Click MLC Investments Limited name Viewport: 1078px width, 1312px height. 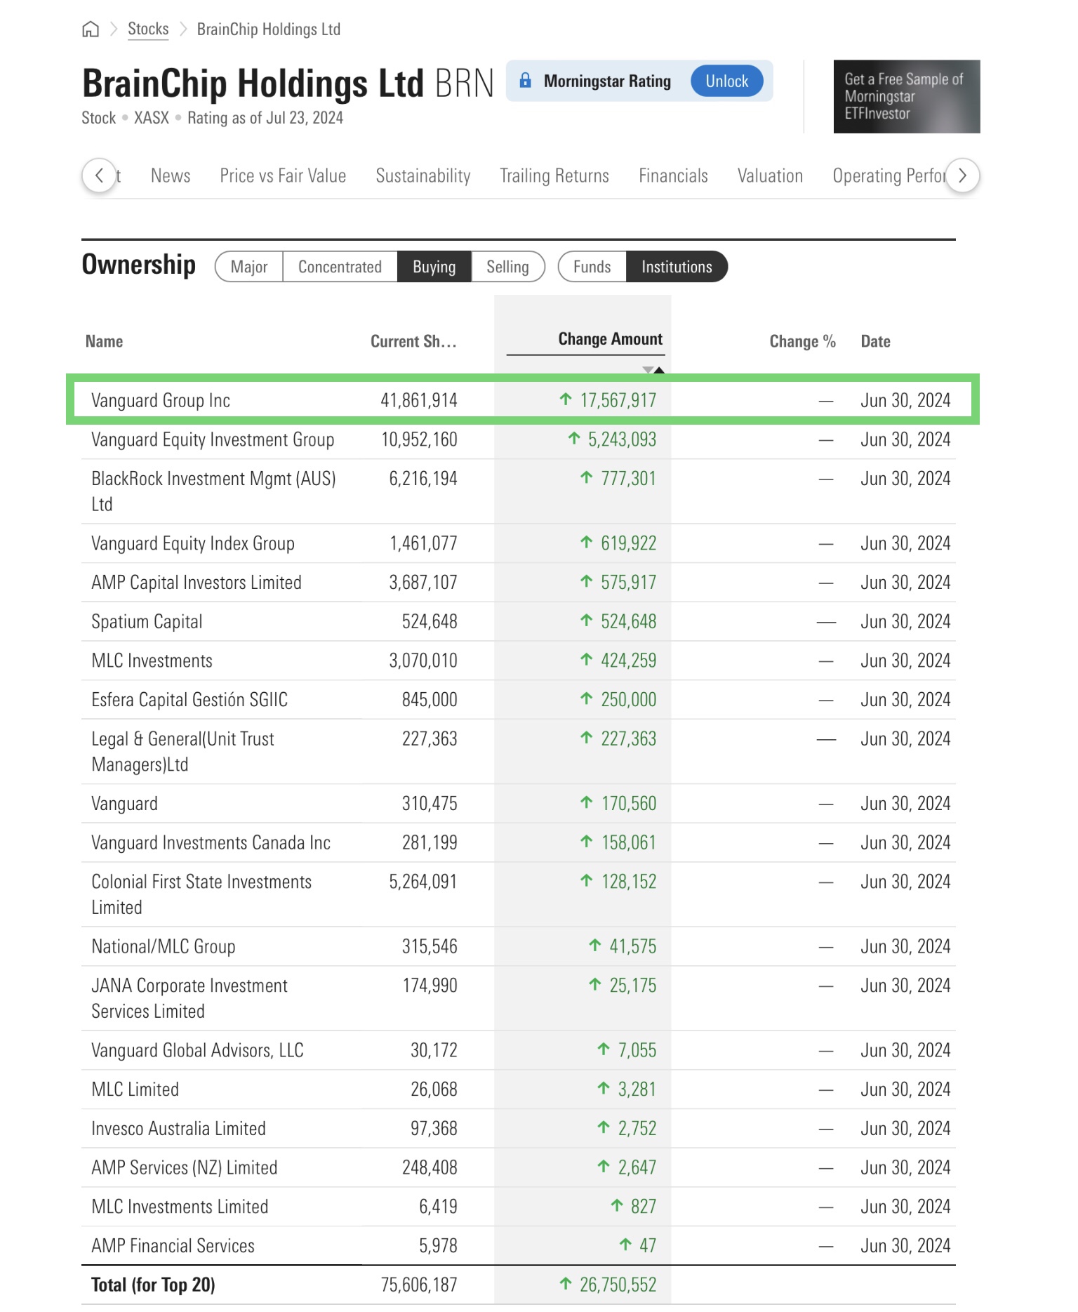click(x=180, y=1207)
